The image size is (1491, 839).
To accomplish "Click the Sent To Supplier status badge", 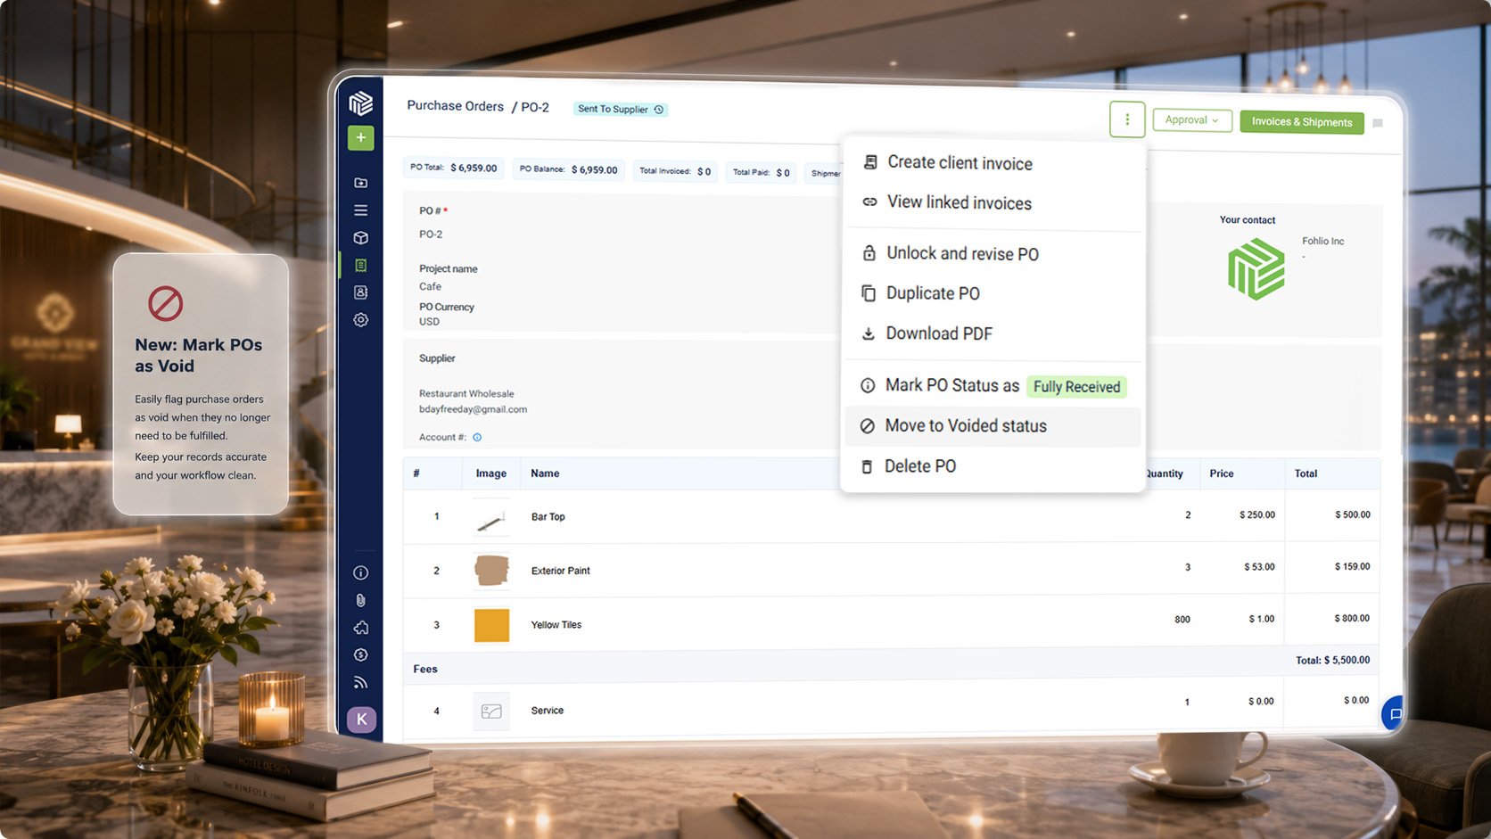I will pos(621,110).
